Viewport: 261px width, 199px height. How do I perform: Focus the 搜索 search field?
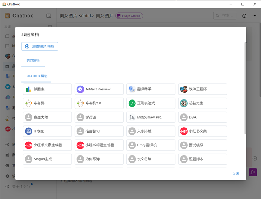click(x=225, y=15)
